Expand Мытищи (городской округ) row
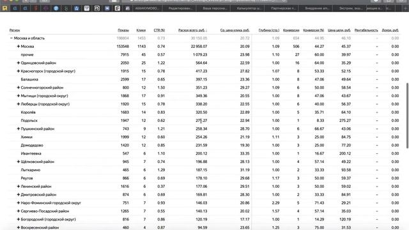The width and height of the screenshot is (409, 230). (19, 96)
